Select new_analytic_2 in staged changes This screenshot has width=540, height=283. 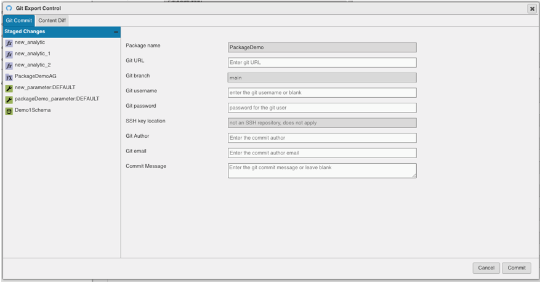33,65
